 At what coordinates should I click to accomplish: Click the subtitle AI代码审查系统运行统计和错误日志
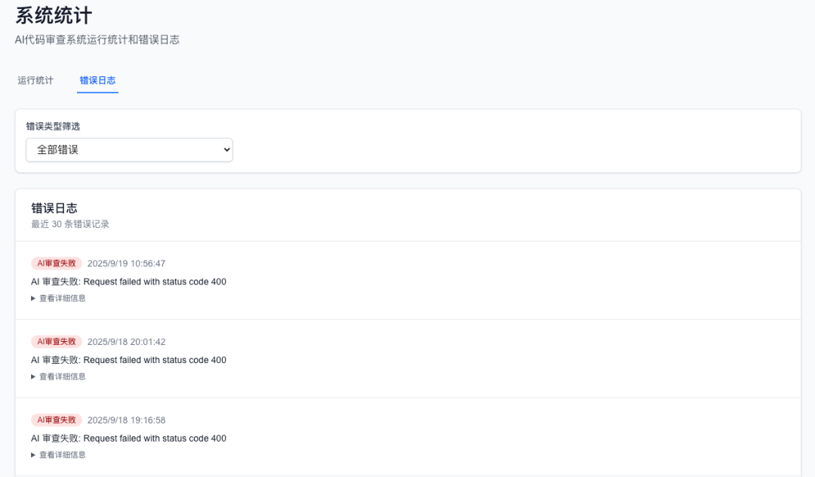97,39
